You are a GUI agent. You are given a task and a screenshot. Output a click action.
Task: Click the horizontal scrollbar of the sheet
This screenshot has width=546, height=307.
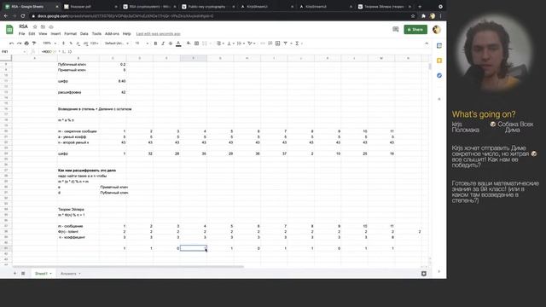click(x=128, y=267)
